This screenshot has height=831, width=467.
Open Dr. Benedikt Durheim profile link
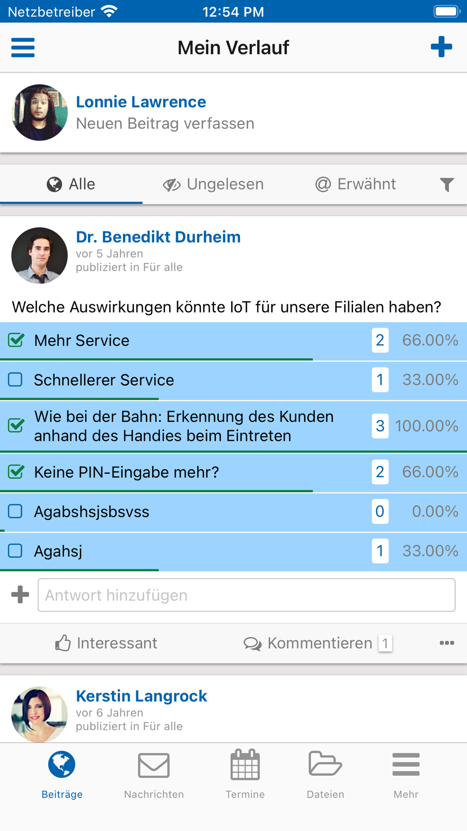[x=158, y=237]
